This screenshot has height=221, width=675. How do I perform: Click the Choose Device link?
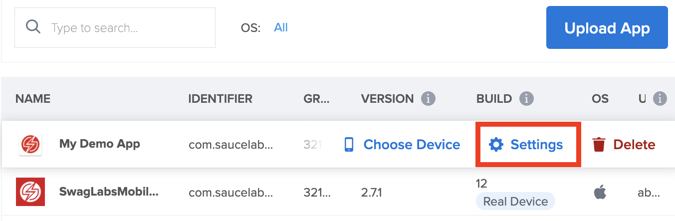pyautogui.click(x=412, y=145)
